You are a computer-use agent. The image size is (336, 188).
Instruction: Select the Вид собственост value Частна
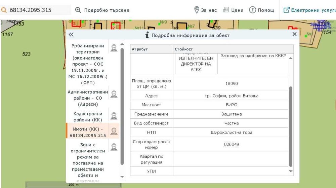[x=232, y=123]
